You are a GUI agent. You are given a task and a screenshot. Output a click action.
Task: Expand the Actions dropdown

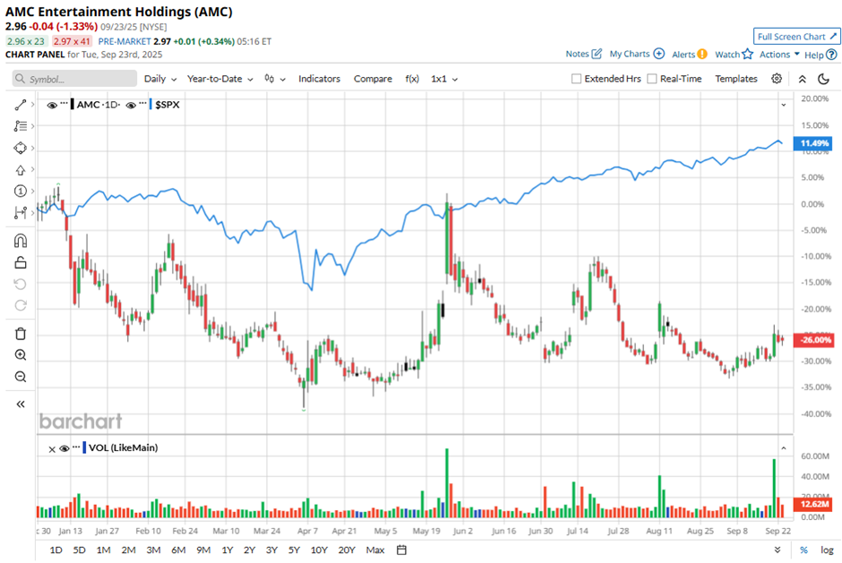779,55
